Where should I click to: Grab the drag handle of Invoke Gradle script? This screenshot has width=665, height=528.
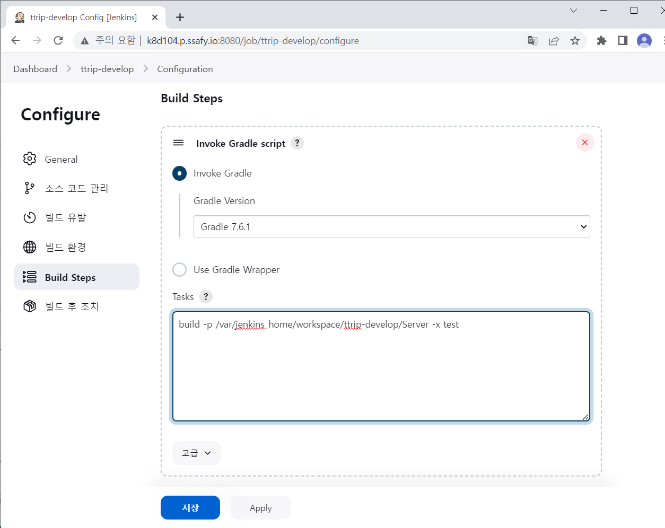click(178, 143)
